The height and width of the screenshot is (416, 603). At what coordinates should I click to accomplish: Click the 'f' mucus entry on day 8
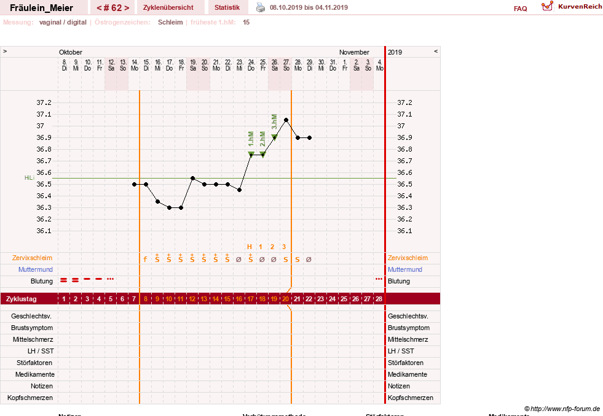tap(145, 259)
